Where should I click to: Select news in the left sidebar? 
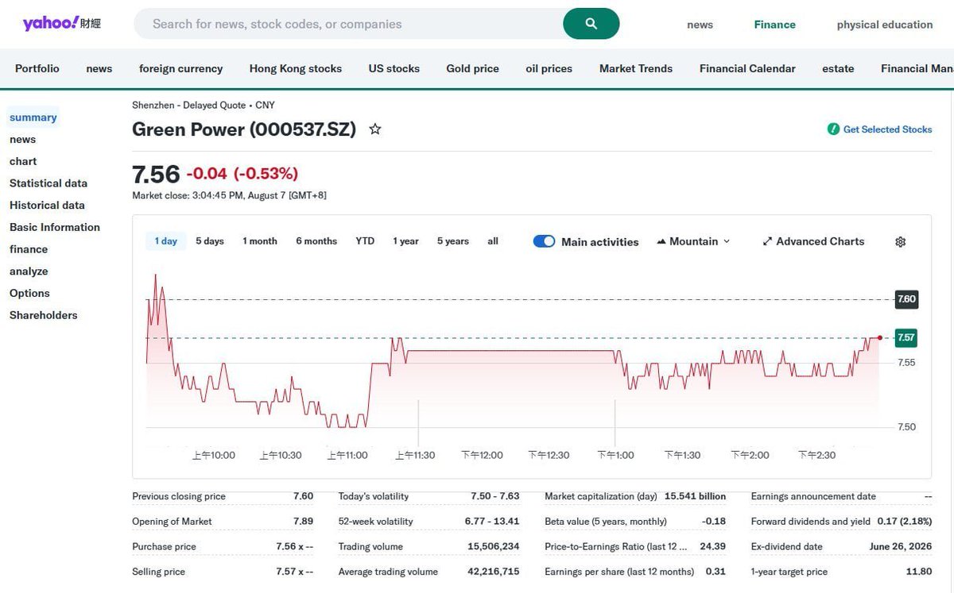click(x=22, y=139)
